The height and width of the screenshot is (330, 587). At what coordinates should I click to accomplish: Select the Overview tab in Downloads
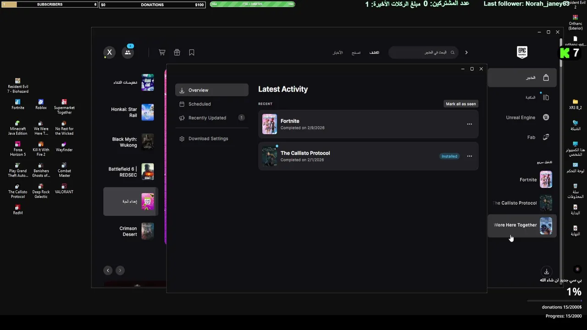point(212,90)
